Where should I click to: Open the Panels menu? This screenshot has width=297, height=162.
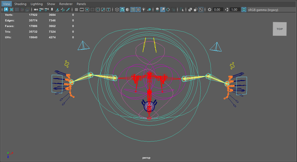[81, 4]
